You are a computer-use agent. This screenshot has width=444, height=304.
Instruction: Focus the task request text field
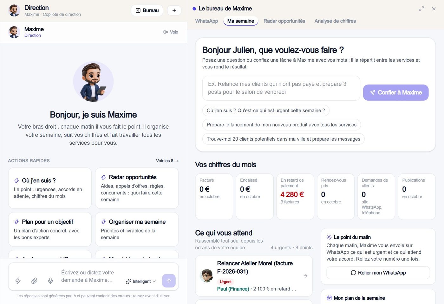281,88
